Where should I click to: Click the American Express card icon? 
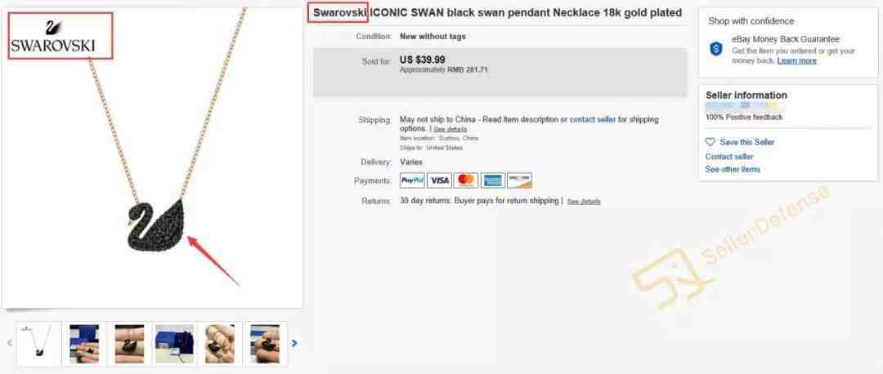pyautogui.click(x=493, y=180)
